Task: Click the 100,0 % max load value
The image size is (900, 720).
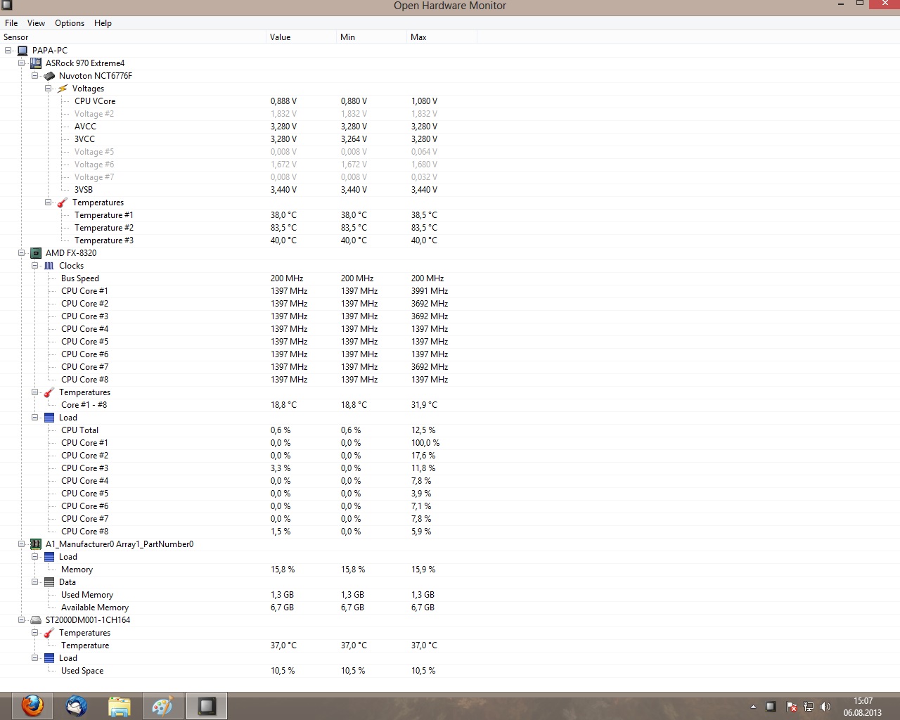Action: point(425,443)
